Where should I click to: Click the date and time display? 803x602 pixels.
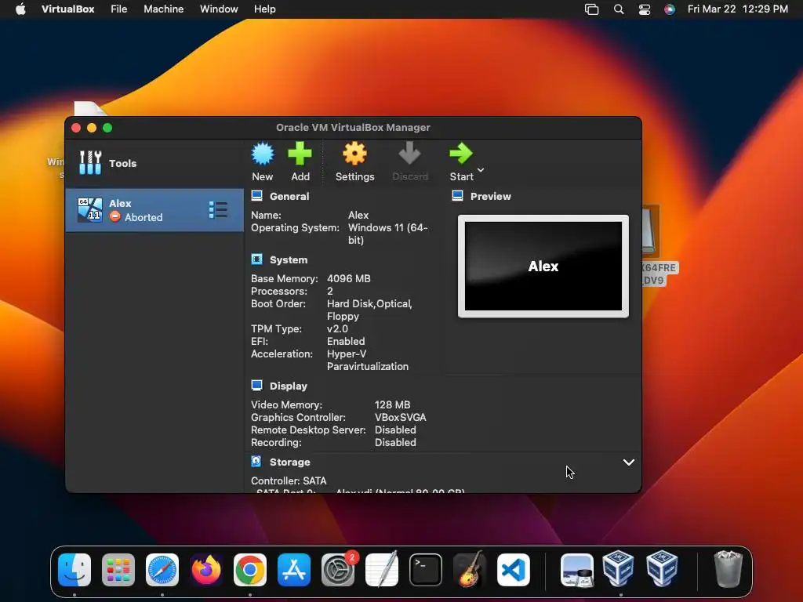point(737,9)
